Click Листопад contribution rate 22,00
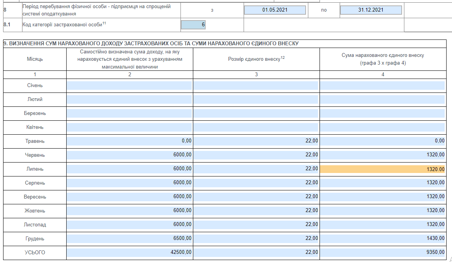This screenshot has height=262, width=452. [x=256, y=225]
